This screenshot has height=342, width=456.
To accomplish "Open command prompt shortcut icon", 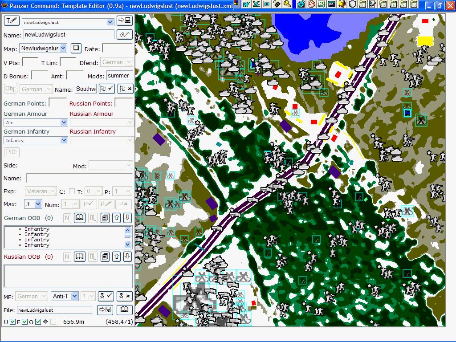I will click(331, 4).
